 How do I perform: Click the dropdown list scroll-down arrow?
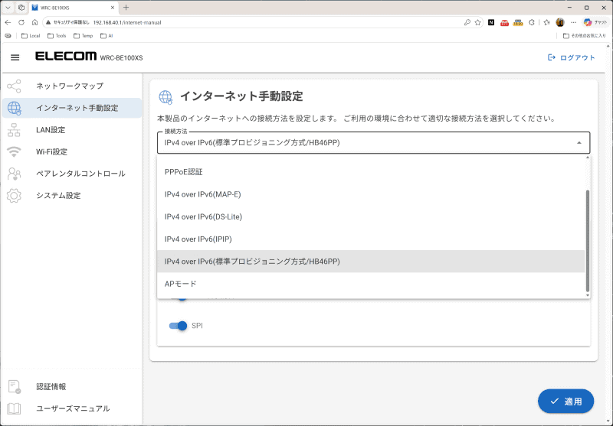(587, 295)
